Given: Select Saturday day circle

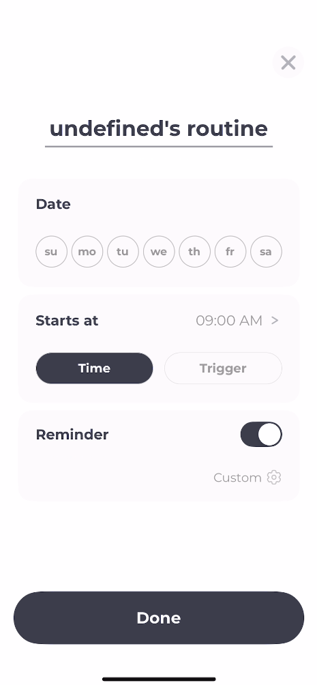Looking at the screenshot, I should (x=266, y=252).
